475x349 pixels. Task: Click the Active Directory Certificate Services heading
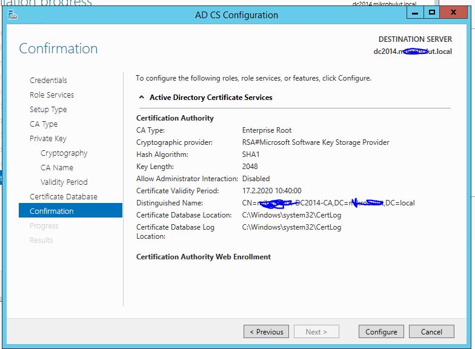211,98
